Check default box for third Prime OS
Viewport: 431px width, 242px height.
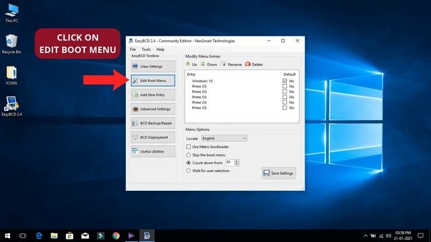[285, 97]
